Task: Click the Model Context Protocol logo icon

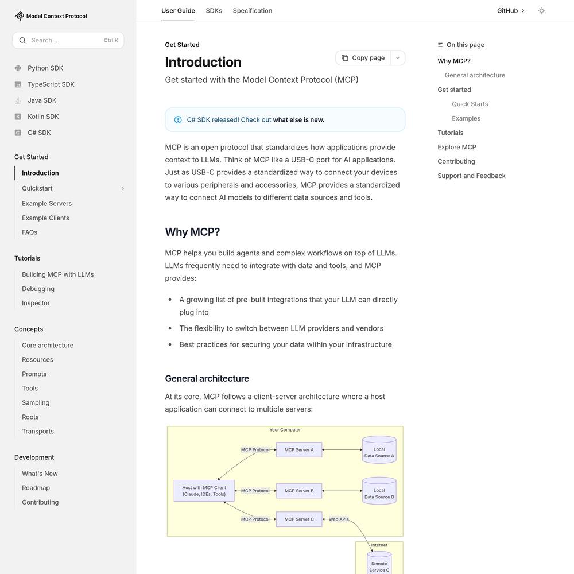Action: click(20, 16)
